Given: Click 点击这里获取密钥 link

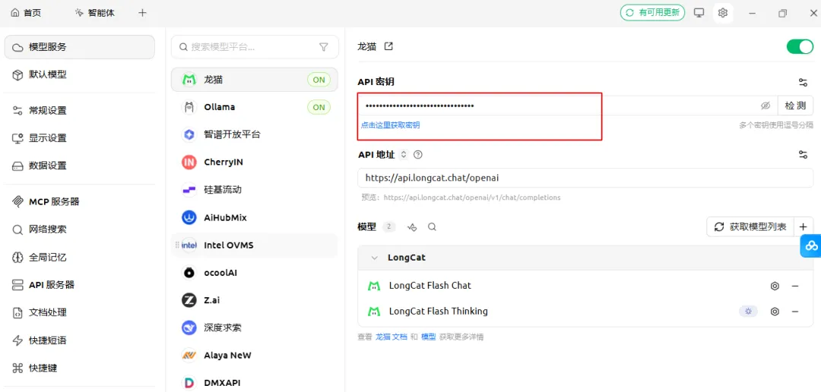Looking at the screenshot, I should pos(390,125).
